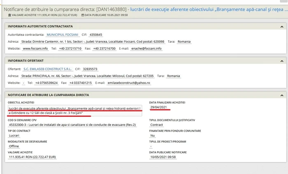Click the bank icon beside Valoare Achizitie
288x174 pixels.
tap(9, 15)
